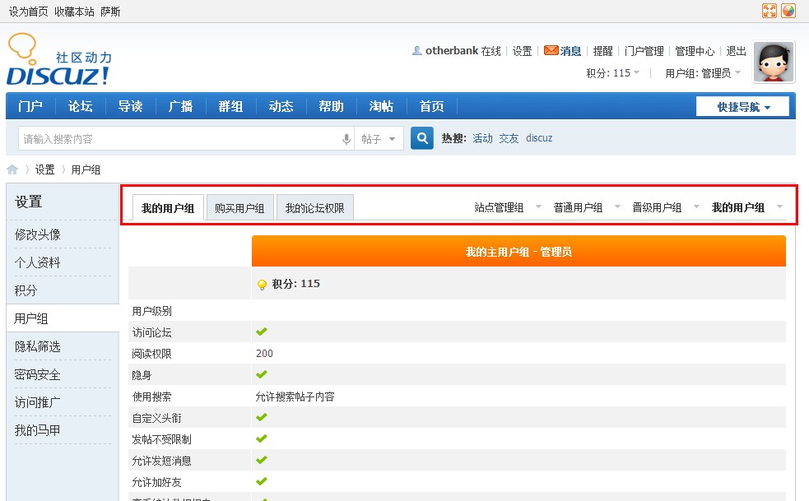Click the user avatar picture
809x501 pixels.
coord(774,62)
